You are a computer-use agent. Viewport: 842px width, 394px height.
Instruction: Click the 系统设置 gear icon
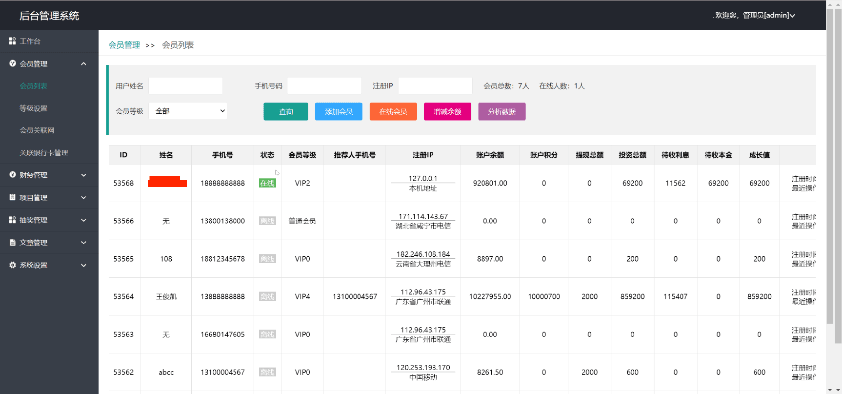(12, 265)
